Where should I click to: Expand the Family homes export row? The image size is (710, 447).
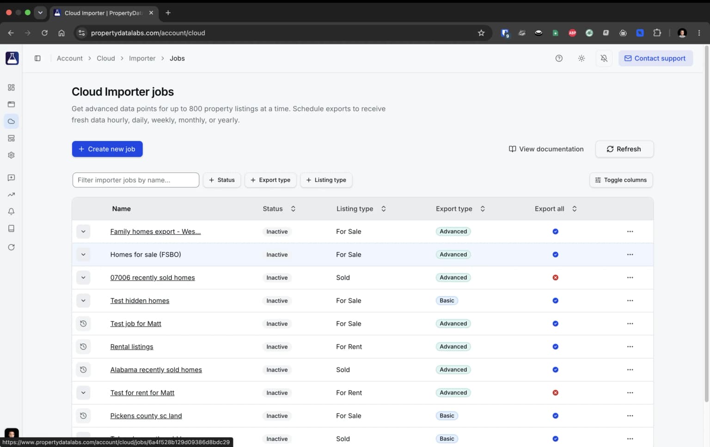[83, 232]
